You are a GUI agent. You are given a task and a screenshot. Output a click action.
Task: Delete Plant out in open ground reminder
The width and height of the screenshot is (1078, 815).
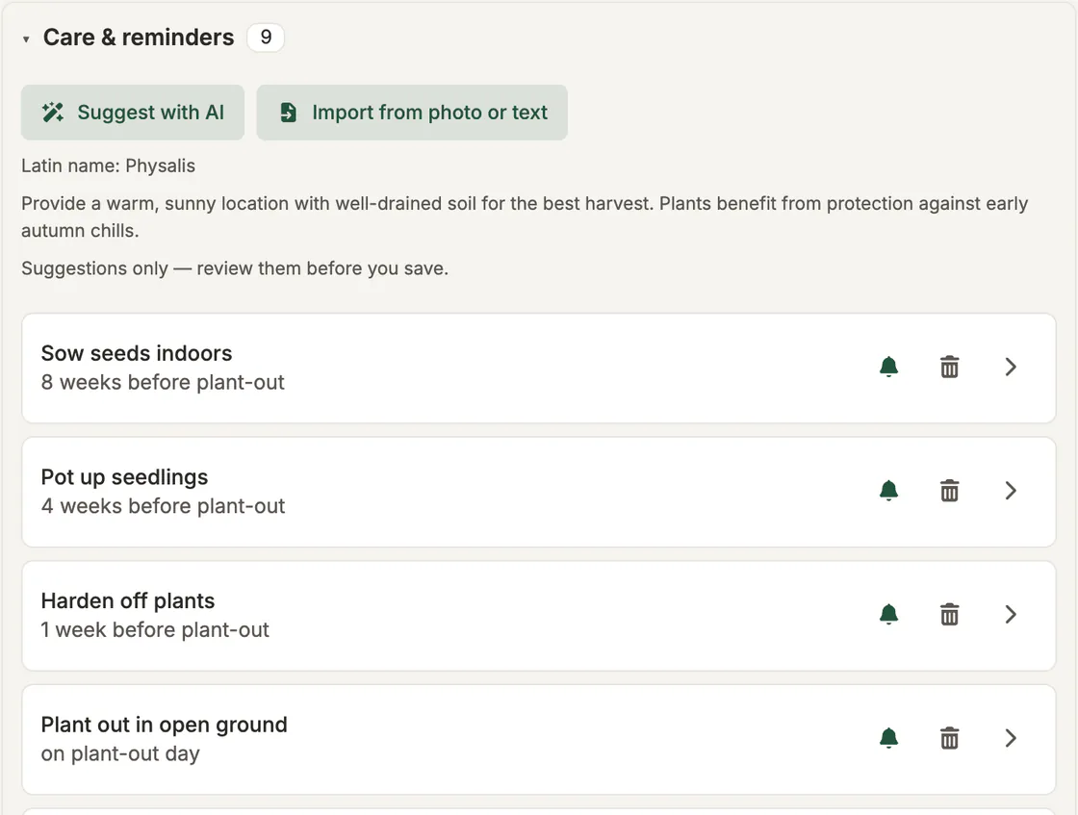click(x=949, y=738)
